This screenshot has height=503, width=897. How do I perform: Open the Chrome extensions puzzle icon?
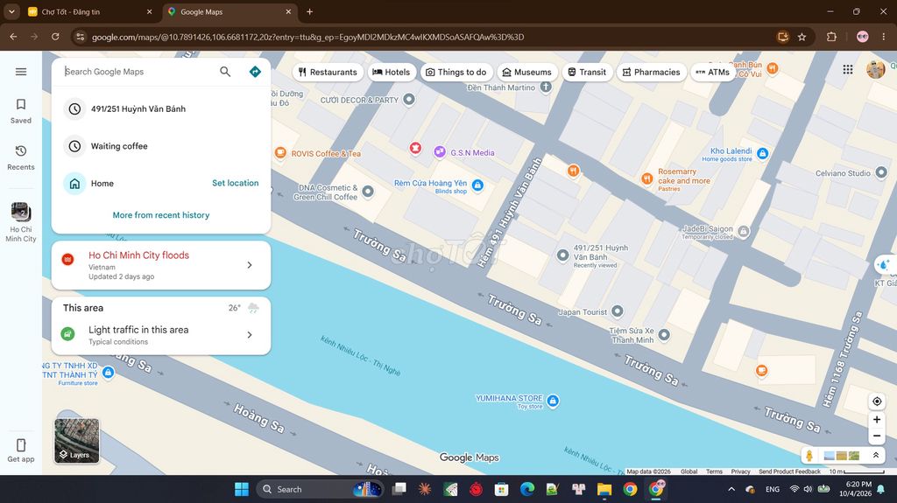tap(832, 37)
